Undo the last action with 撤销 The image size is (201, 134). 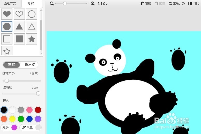pyautogui.click(x=146, y=3)
